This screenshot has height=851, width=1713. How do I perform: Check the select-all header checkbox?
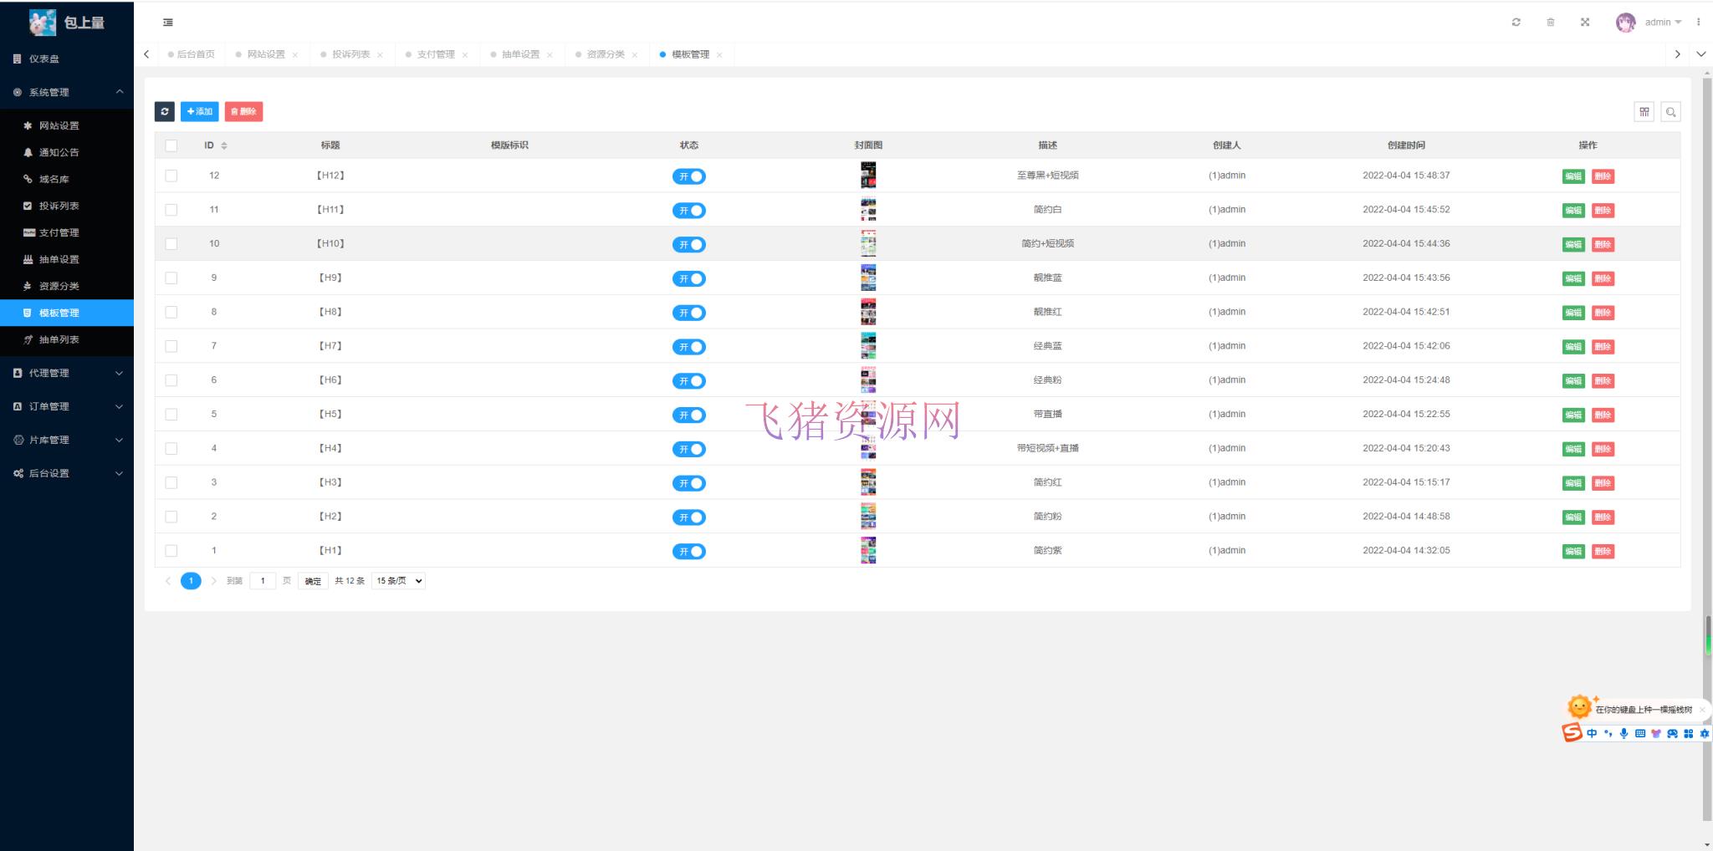pos(171,145)
